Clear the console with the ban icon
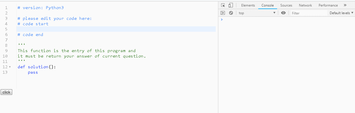 (x=231, y=13)
